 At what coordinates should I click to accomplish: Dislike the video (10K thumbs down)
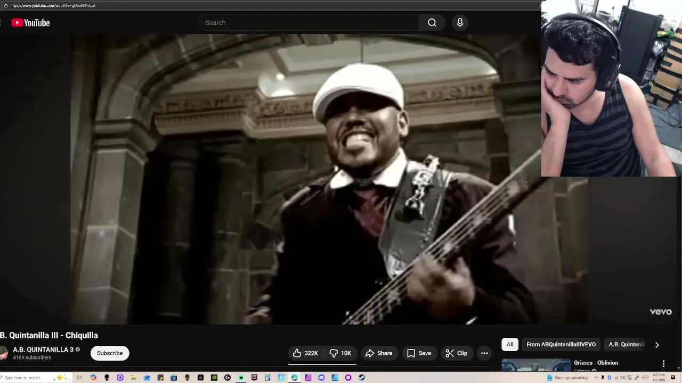click(340, 353)
